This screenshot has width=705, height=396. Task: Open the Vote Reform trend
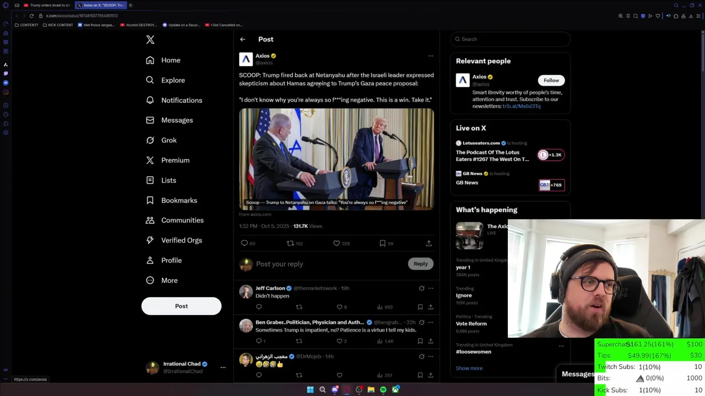click(x=471, y=323)
